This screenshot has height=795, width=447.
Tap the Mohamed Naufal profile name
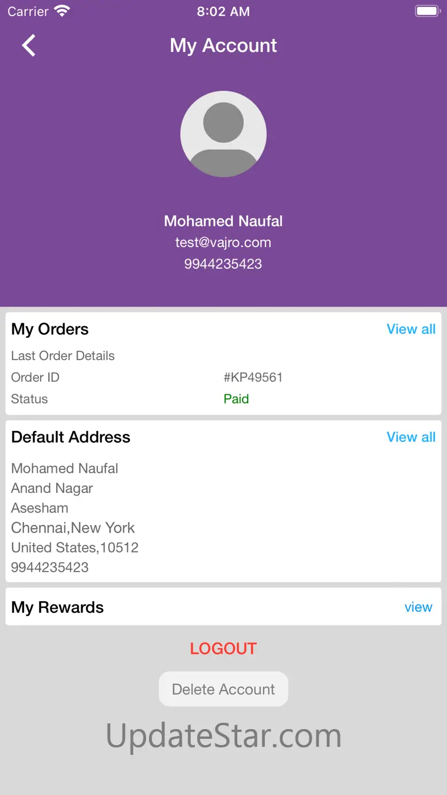pyautogui.click(x=223, y=221)
